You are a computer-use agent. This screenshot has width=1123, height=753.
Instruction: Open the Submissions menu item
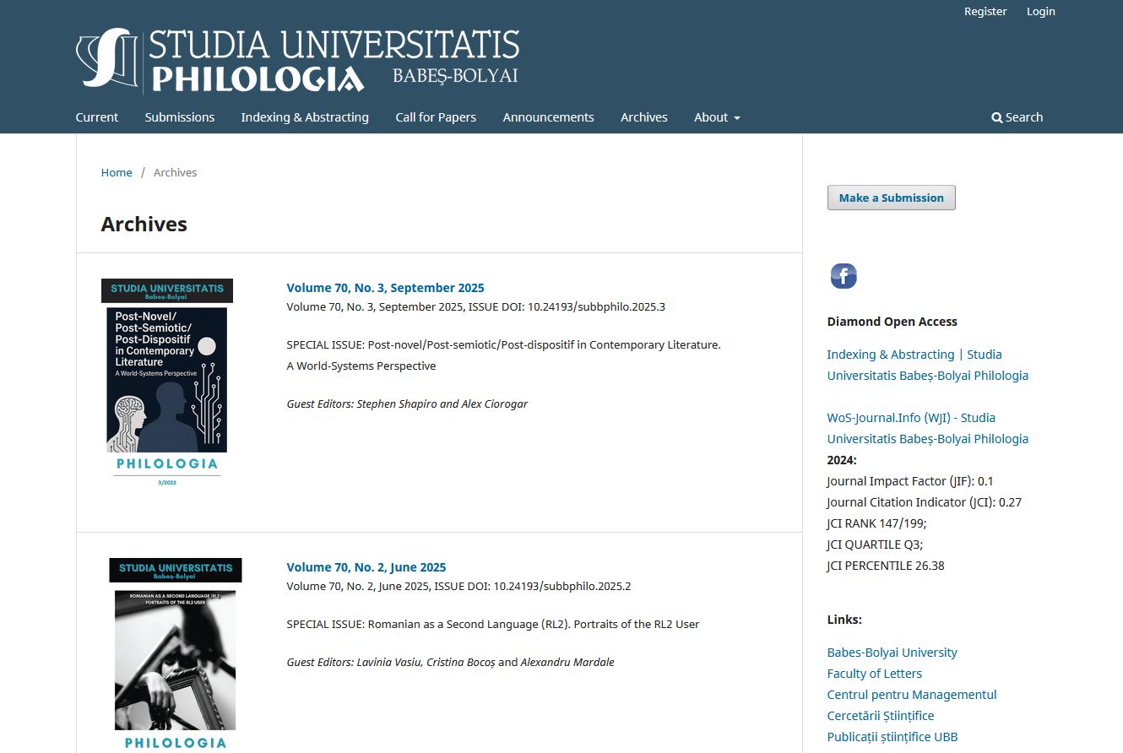180,117
